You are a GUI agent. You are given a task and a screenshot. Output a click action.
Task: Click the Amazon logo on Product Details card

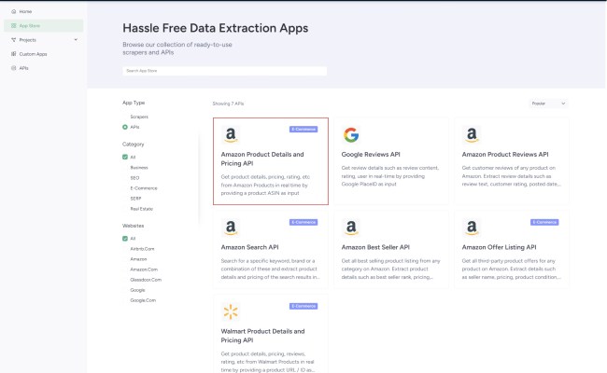(x=231, y=134)
